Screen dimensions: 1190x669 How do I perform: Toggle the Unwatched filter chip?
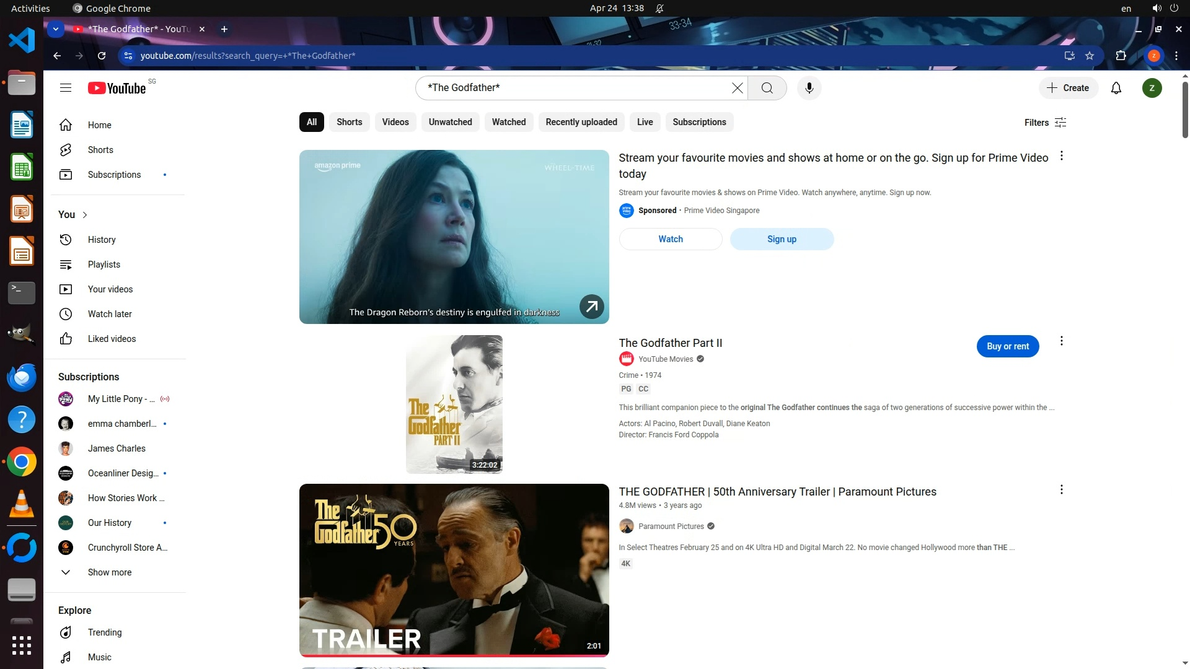[450, 122]
